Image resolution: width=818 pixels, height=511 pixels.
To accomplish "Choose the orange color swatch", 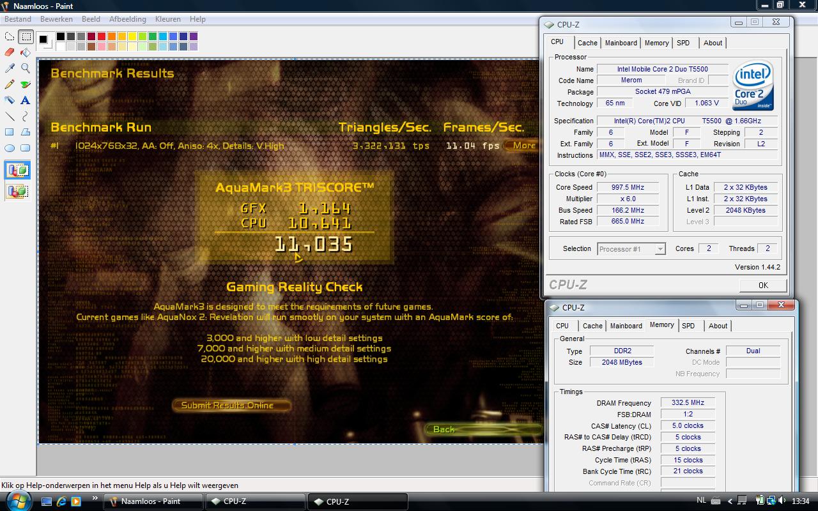I will (112, 36).
